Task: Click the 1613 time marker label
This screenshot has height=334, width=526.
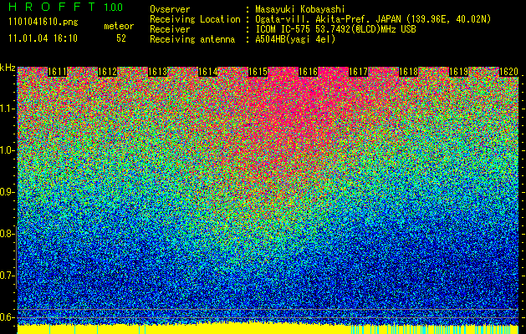Action: [x=158, y=72]
